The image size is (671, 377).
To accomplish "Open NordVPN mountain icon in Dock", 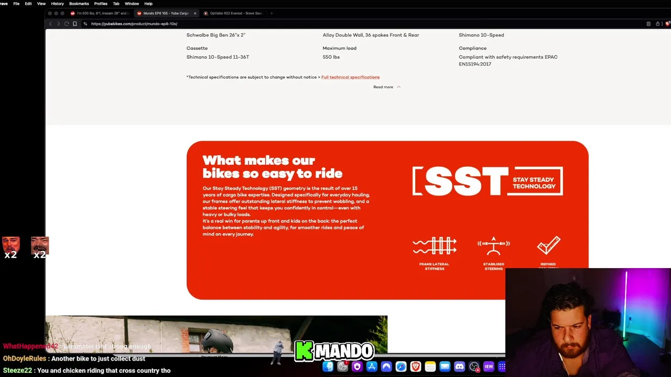I will (x=386, y=367).
